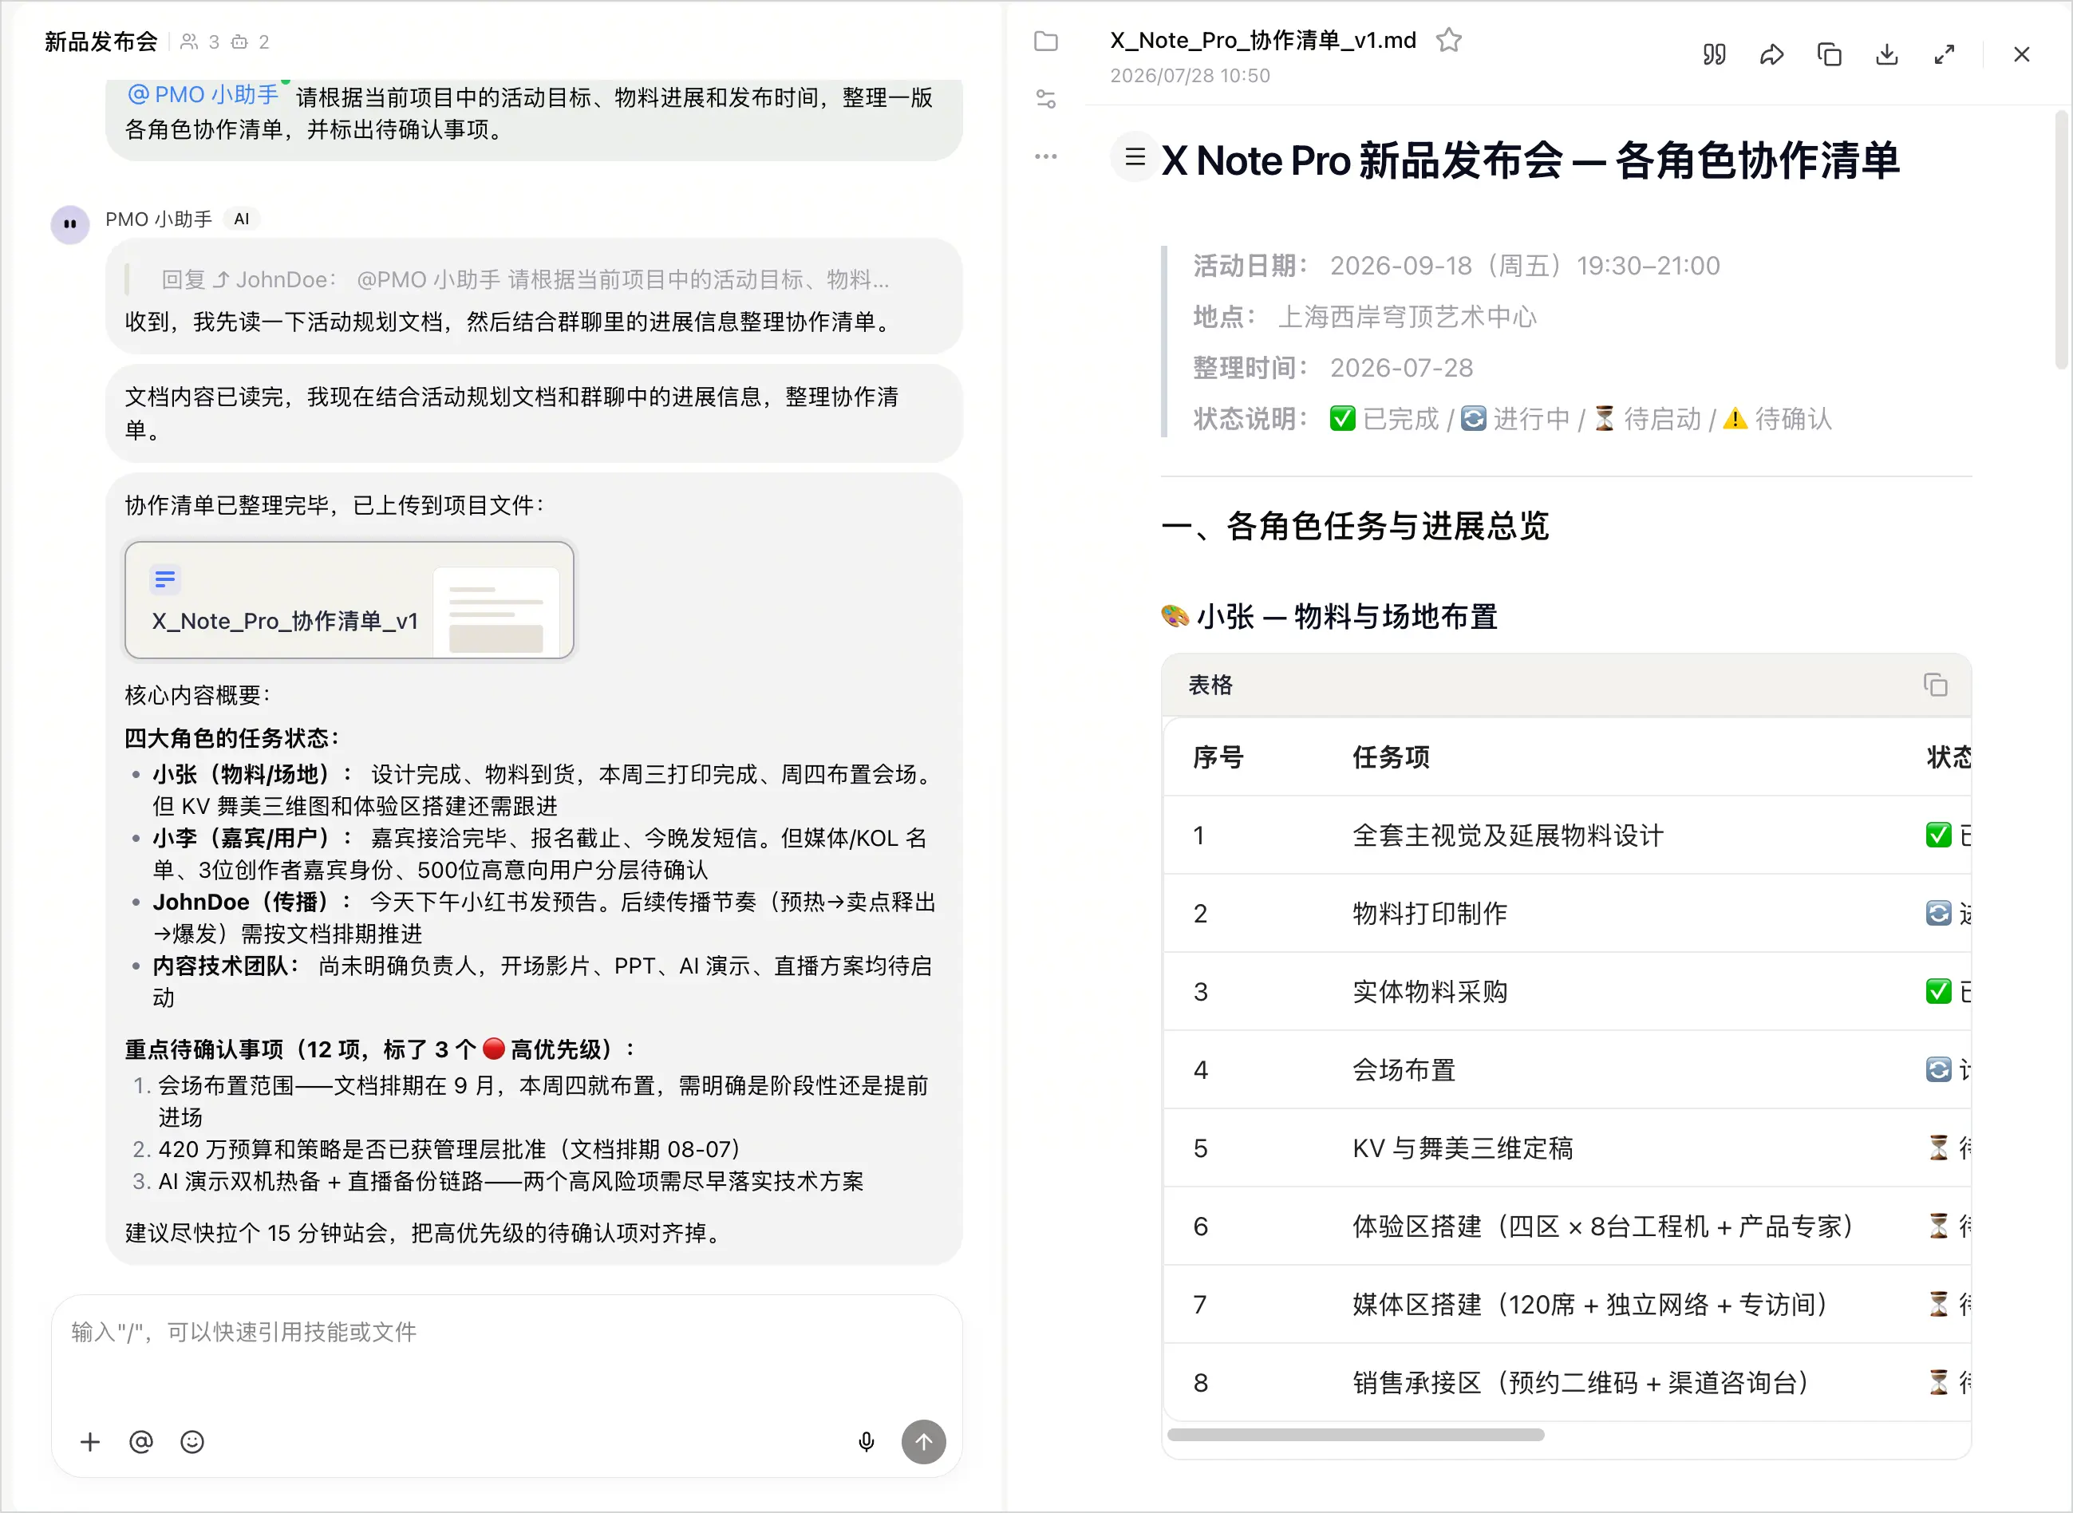2073x1513 pixels.
Task: Star the X_Note_Pro_协作清单_v1.md file
Action: pos(1448,40)
